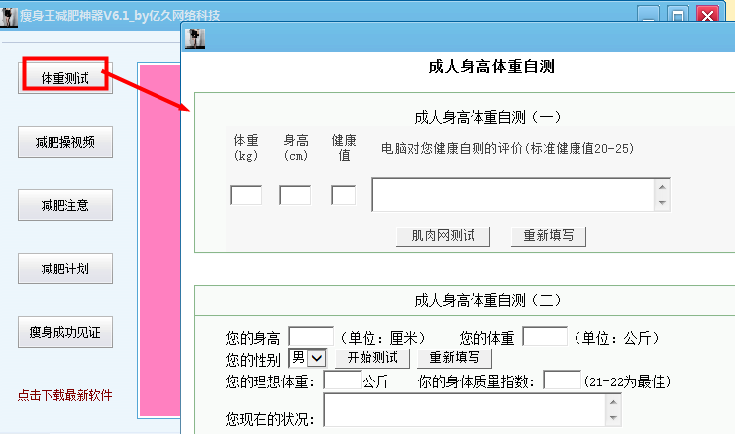The width and height of the screenshot is (735, 434).
Task: Close the main 瘦身王 window
Action: (708, 15)
